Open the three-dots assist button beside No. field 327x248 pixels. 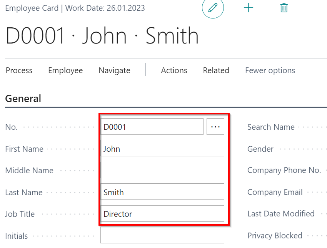(215, 127)
